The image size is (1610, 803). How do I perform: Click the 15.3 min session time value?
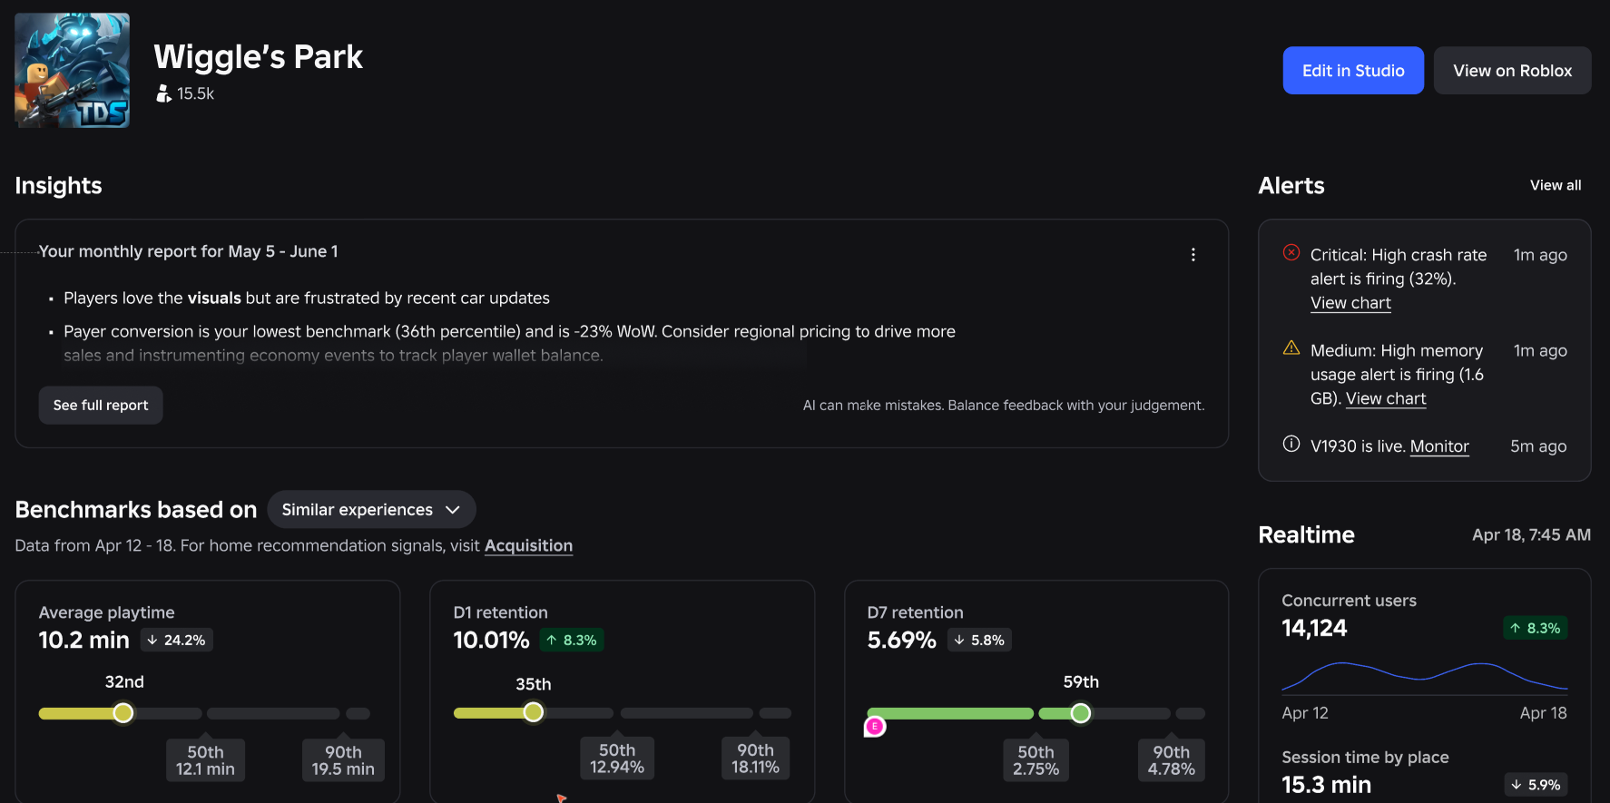click(1326, 785)
